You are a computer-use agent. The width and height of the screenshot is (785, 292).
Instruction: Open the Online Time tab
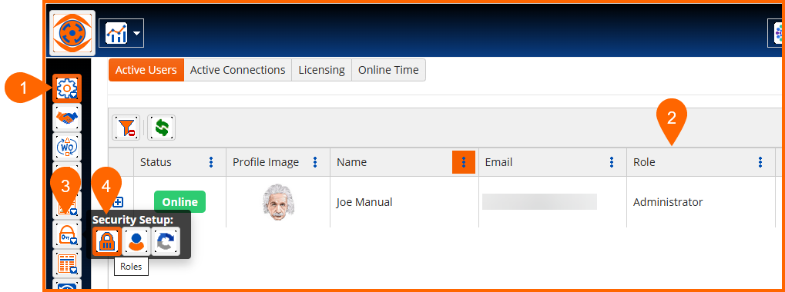(388, 70)
